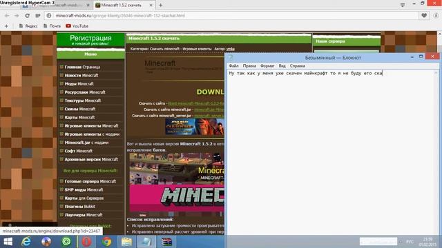Open Opera downloads arrow icon
This screenshot has width=442, height=248.
tap(436, 15)
